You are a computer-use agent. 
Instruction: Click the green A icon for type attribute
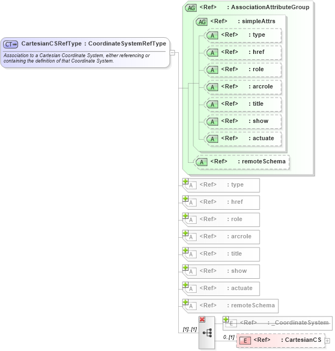(212, 36)
